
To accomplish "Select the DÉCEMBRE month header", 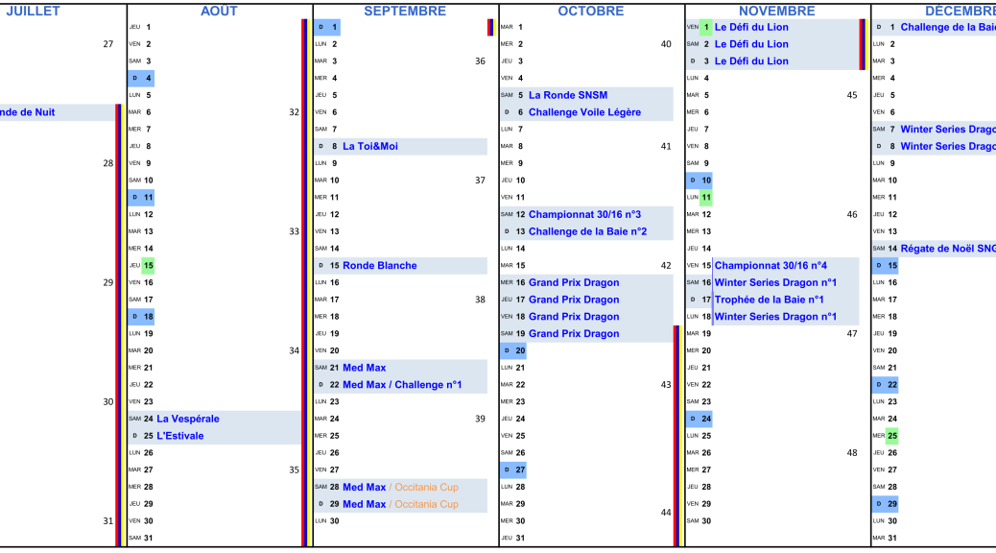I will point(960,11).
